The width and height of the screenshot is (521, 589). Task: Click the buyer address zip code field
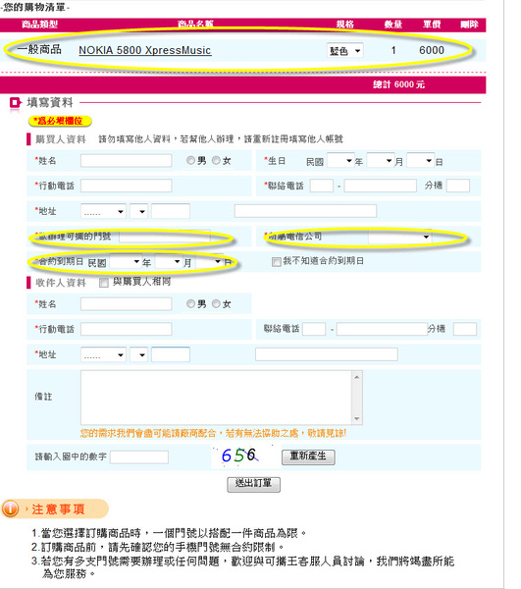(x=171, y=211)
